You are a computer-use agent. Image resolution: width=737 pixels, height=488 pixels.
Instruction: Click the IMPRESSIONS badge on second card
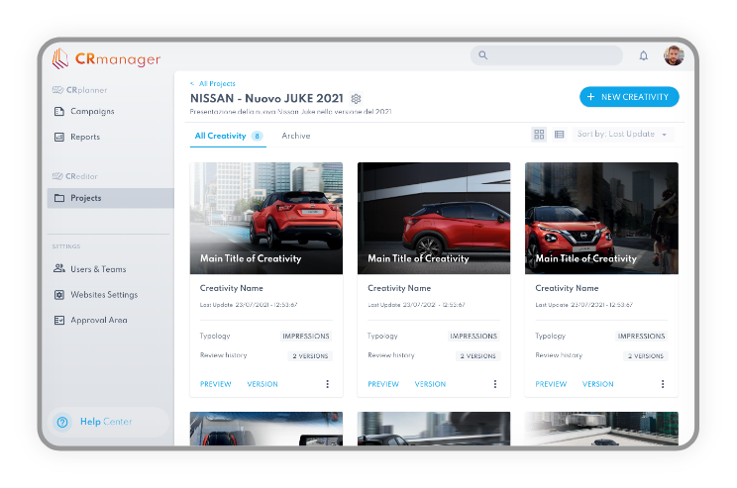[474, 337]
